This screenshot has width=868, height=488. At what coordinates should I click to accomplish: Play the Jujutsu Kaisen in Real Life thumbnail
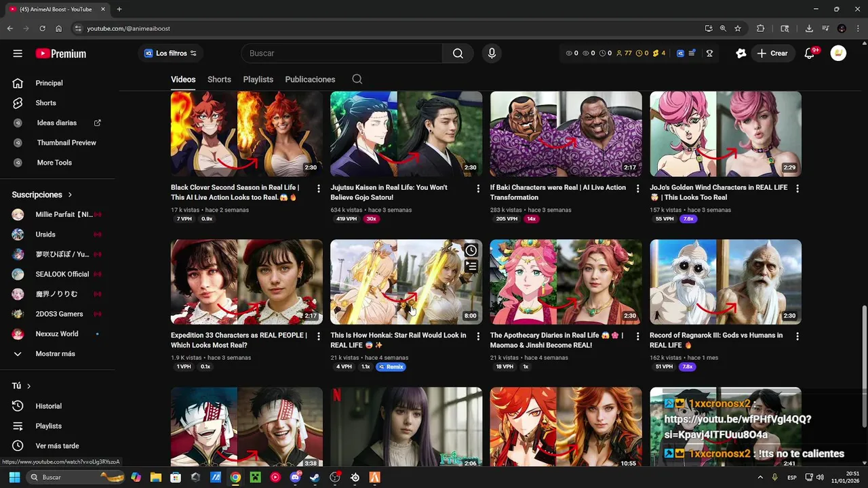click(x=406, y=134)
